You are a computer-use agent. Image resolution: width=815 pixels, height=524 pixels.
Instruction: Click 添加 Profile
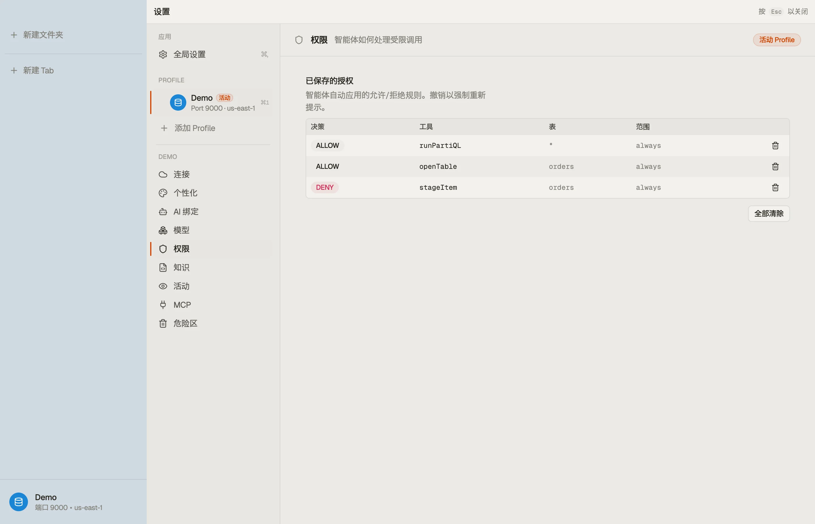coord(213,128)
